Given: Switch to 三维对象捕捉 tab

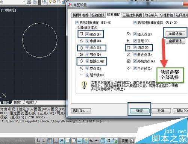Looking at the screenshot, I should point(132,15).
